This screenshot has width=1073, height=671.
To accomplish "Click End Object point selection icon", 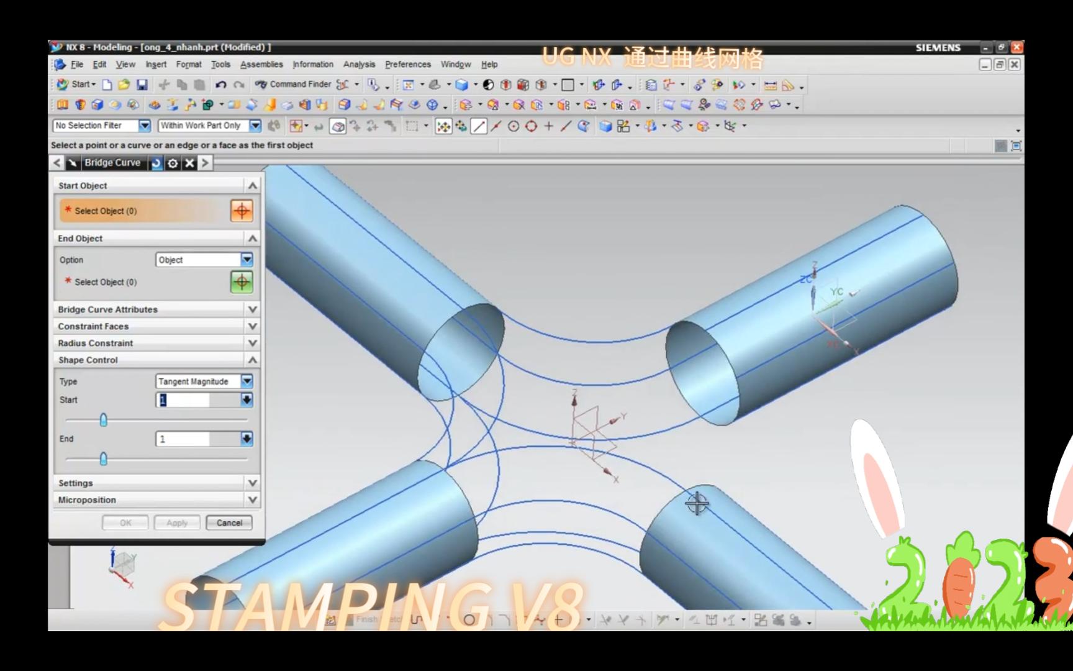I will click(242, 282).
